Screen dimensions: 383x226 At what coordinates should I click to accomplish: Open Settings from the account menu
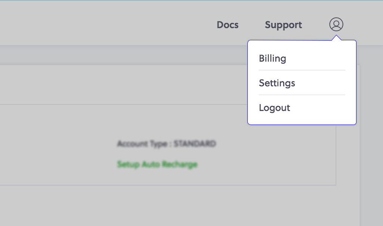(277, 83)
